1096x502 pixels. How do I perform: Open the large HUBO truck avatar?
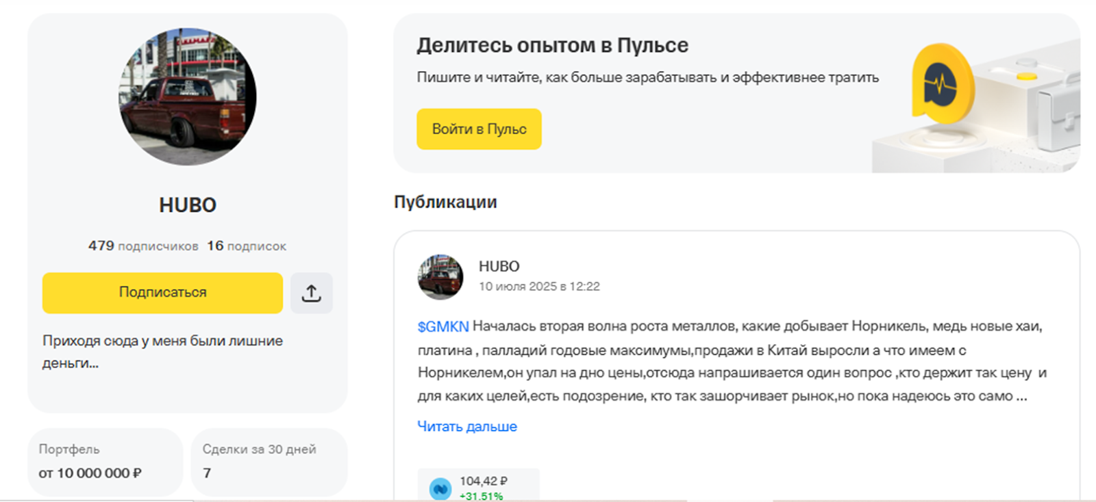tap(188, 96)
